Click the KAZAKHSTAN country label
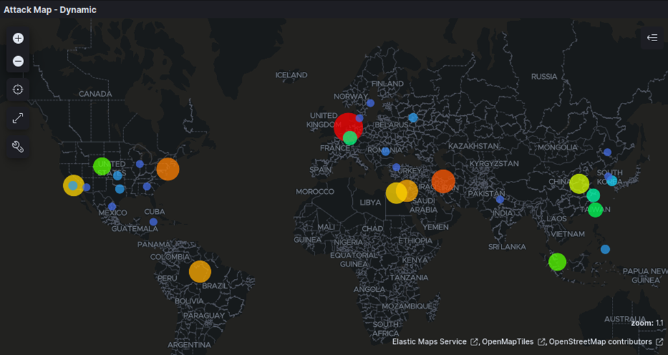 tap(473, 146)
